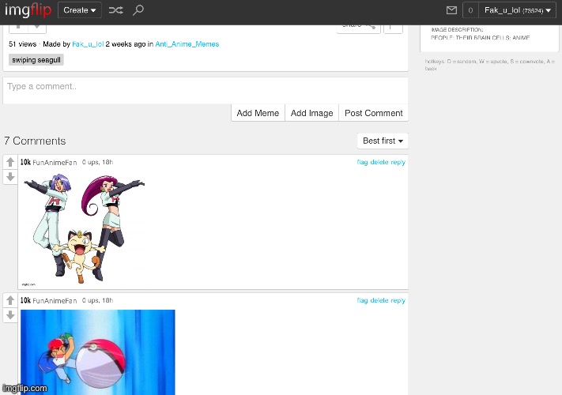This screenshot has width=562, height=395.
Task: Click the Post Comment button
Action: [373, 113]
